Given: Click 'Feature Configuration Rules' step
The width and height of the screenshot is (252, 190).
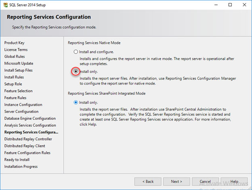Looking at the screenshot, I should point(27,153).
